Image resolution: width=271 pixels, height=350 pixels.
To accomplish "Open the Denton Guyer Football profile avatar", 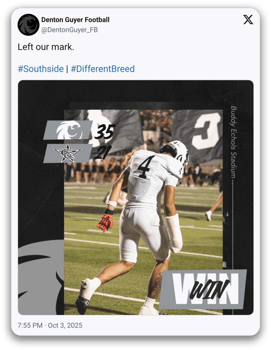I will tap(28, 25).
